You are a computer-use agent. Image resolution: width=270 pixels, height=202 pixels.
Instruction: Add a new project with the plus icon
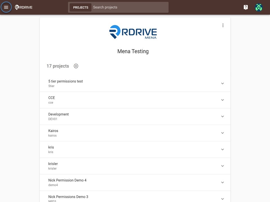(x=76, y=66)
